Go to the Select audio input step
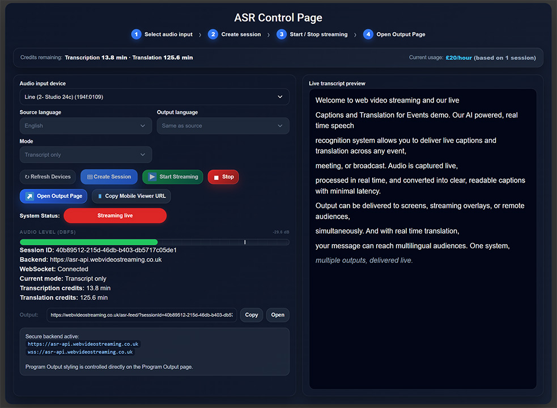This screenshot has width=557, height=408. [x=168, y=35]
